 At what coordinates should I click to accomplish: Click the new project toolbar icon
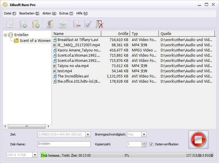pyautogui.click(x=10, y=24)
